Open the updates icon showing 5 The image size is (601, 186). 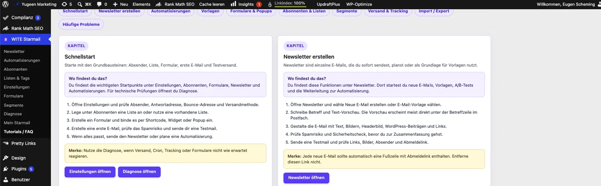pyautogui.click(x=67, y=4)
